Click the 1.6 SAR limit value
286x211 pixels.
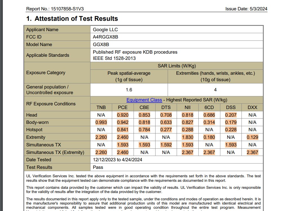coord(129,90)
